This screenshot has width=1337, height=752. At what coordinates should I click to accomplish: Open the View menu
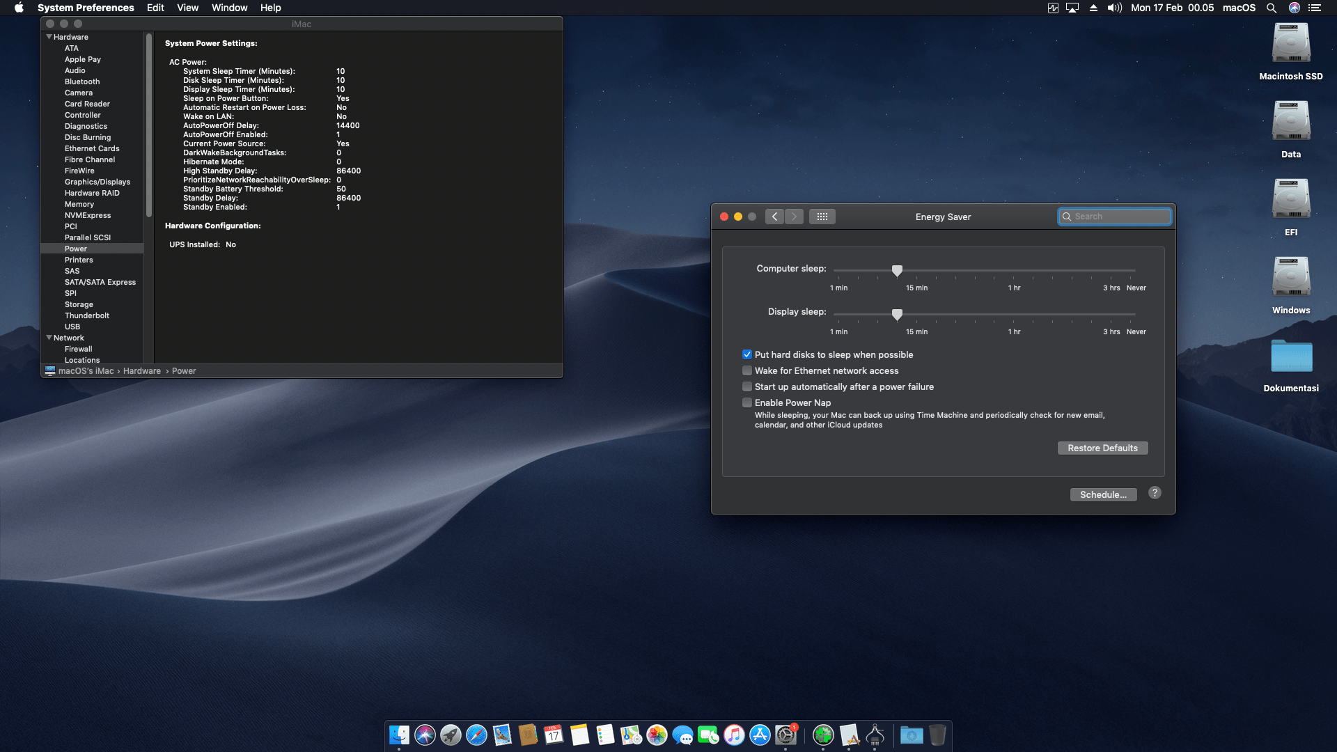pos(187,8)
